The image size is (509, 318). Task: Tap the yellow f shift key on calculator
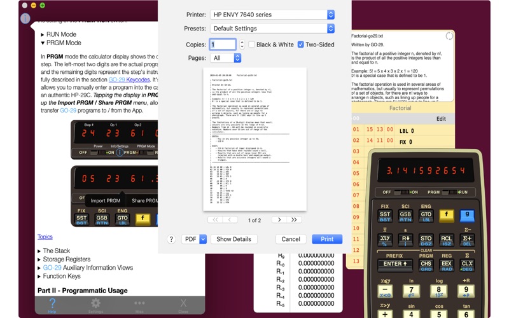[447, 216]
